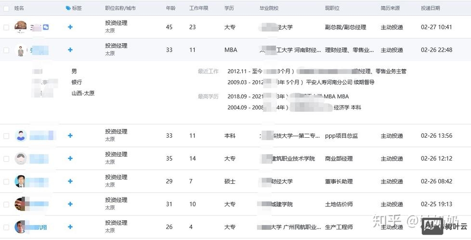Click the blue tag icon beside 标签 header
This screenshot has height=240, width=471.
coord(68,8)
